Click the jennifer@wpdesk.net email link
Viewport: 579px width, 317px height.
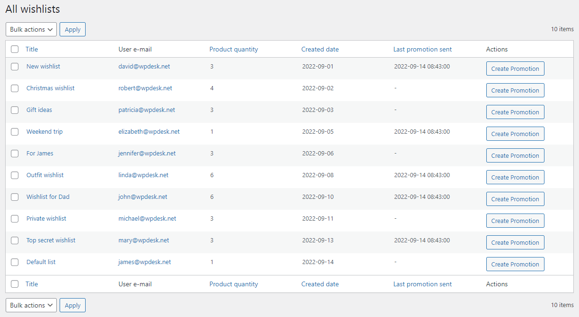pyautogui.click(x=147, y=154)
